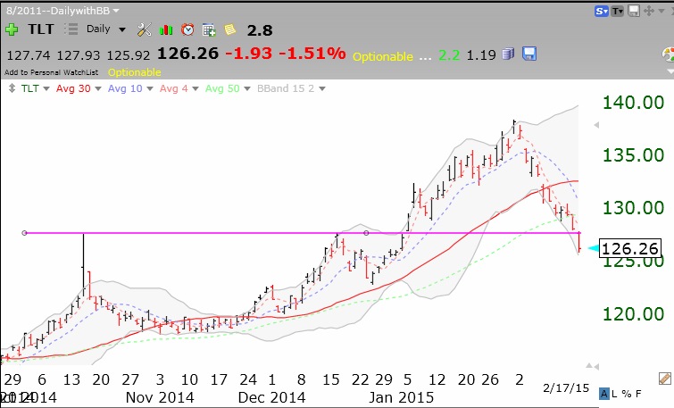Click the calendar grid icon in toolbar

tap(208, 29)
